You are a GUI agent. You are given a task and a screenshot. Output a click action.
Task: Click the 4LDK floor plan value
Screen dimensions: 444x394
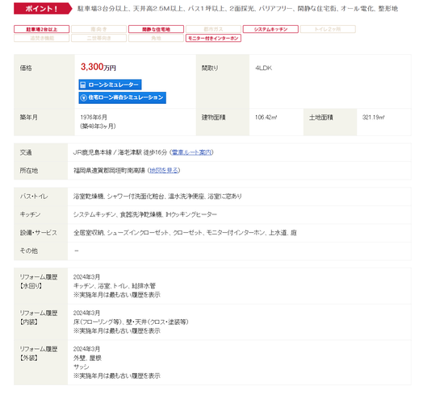tap(263, 68)
